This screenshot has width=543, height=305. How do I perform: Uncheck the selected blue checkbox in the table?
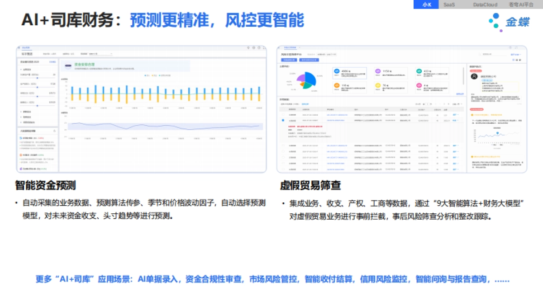(283, 119)
